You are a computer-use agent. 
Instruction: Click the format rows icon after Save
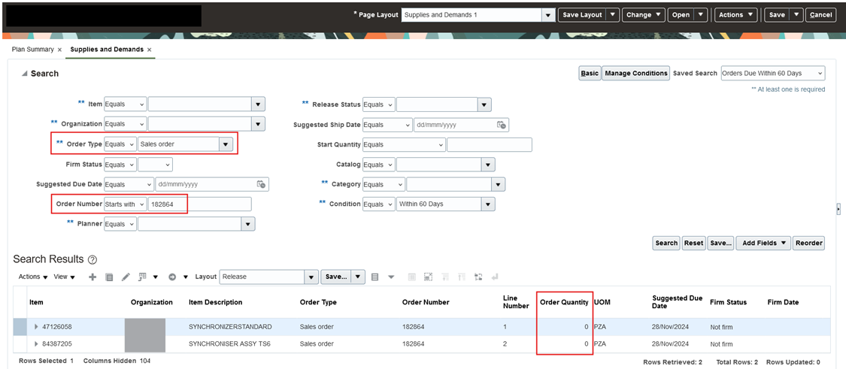[x=375, y=277]
